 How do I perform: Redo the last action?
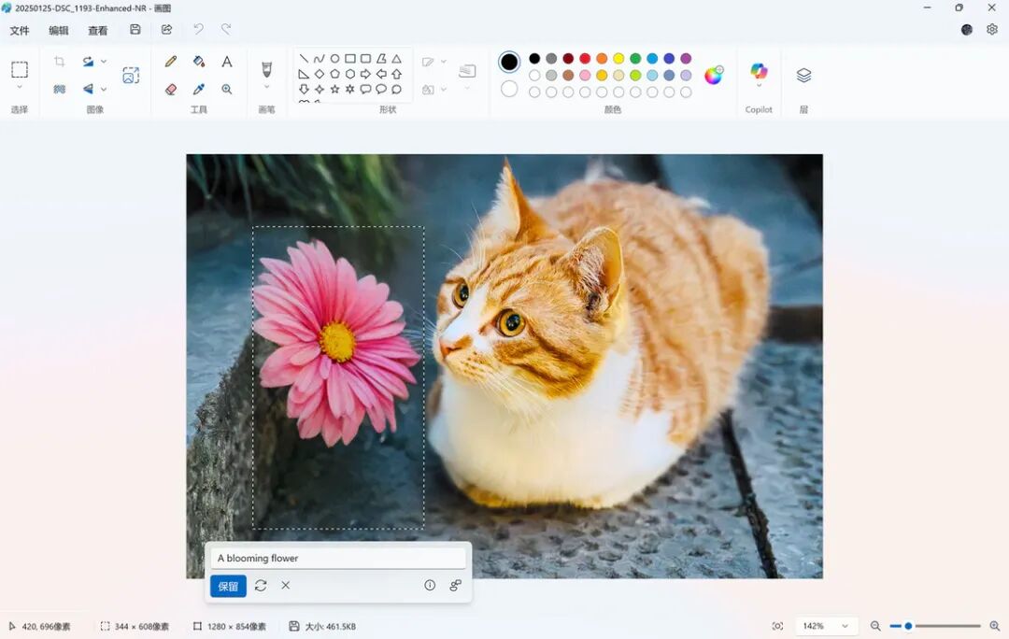tap(226, 29)
